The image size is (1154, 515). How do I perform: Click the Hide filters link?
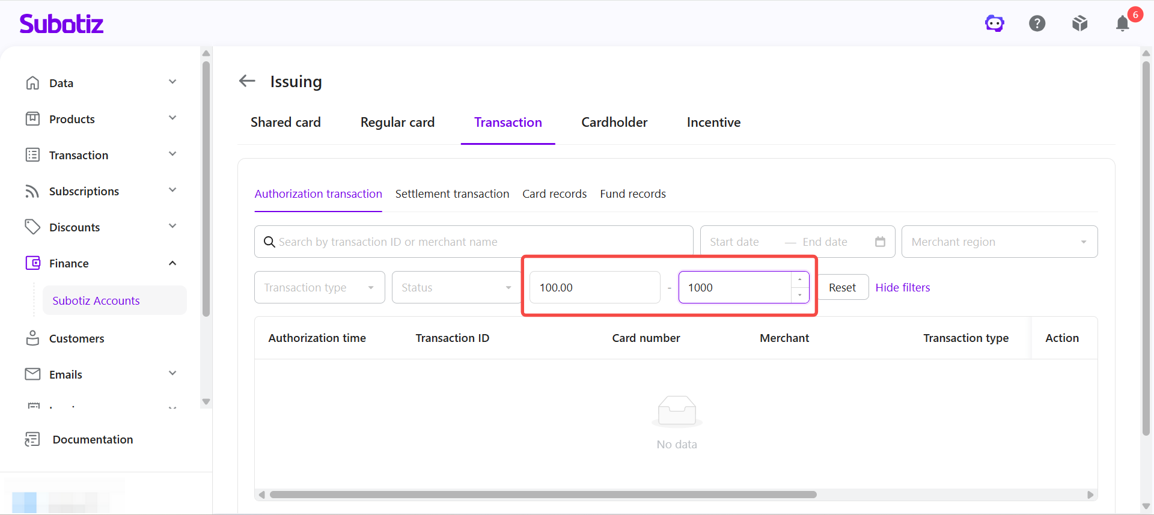(903, 287)
